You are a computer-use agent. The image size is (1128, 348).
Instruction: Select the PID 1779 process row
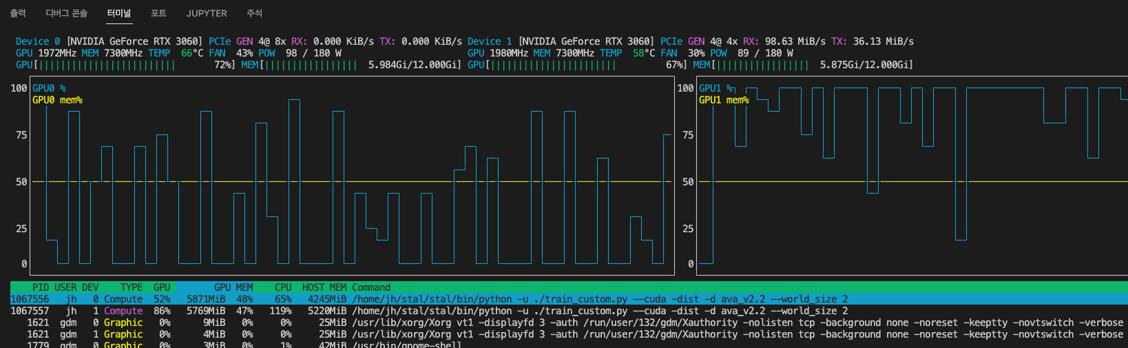pos(569,344)
